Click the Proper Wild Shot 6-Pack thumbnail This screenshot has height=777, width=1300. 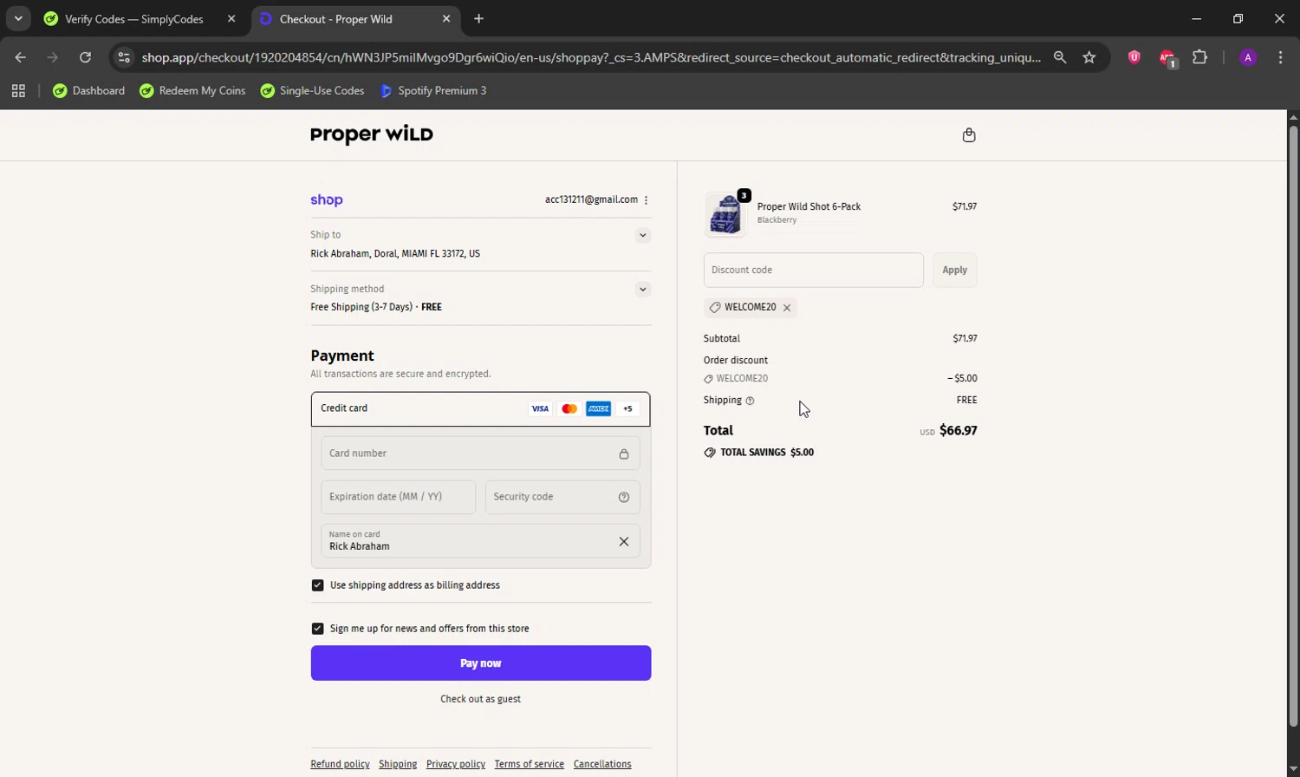[x=725, y=214]
